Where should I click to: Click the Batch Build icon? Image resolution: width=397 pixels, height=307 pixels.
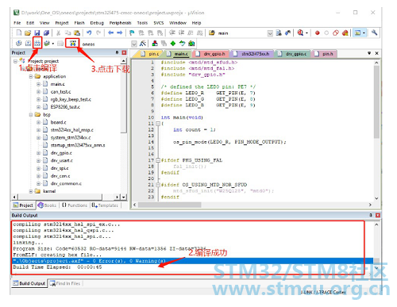47,44
